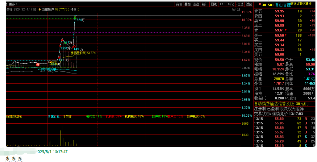This screenshot has height=162, width=317.
Task: Expand the 收益(一) quarter selector
Action: [261, 98]
